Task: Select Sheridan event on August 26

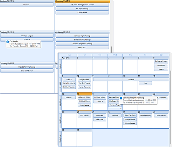Action: (x=115, y=116)
